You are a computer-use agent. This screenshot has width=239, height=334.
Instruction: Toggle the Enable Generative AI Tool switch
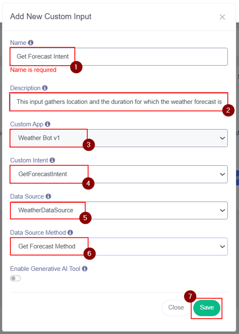click(x=15, y=278)
